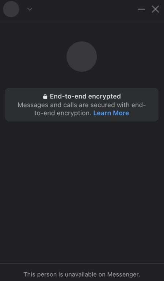The width and height of the screenshot is (164, 281).
Task: Open conversation settings via the header down arrow
Action: tap(30, 9)
